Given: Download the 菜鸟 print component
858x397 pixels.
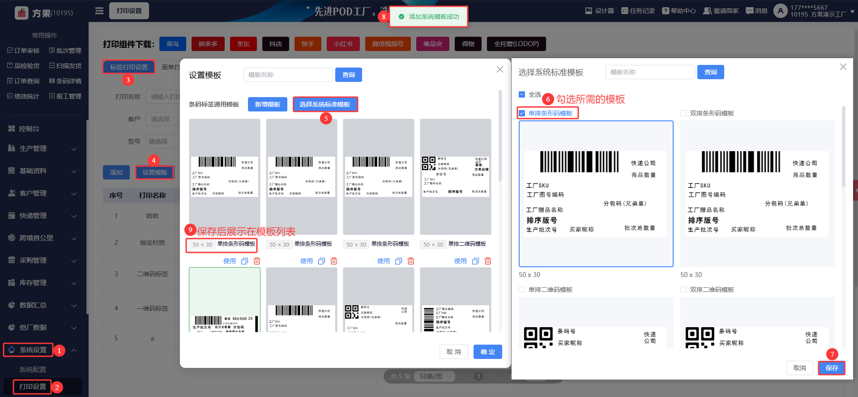Looking at the screenshot, I should [172, 44].
